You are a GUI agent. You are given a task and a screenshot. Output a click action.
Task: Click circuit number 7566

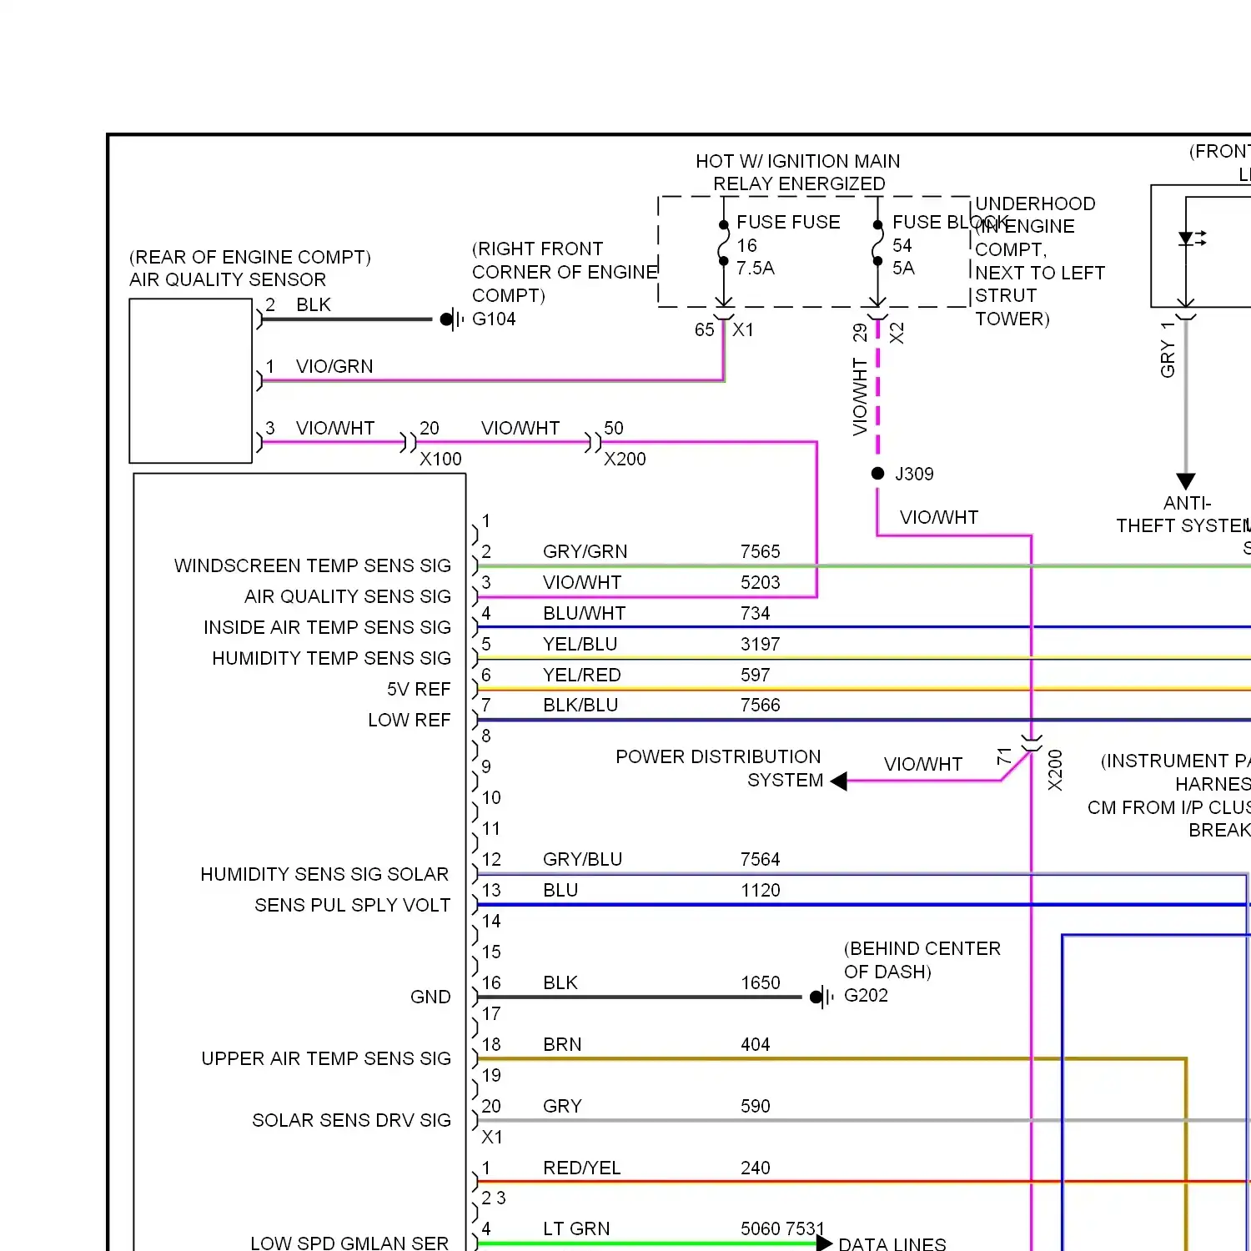760,705
